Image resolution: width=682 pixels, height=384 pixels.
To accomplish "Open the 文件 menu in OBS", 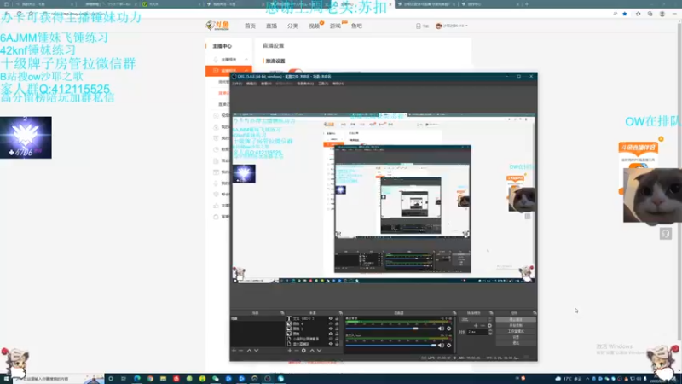I will click(237, 83).
